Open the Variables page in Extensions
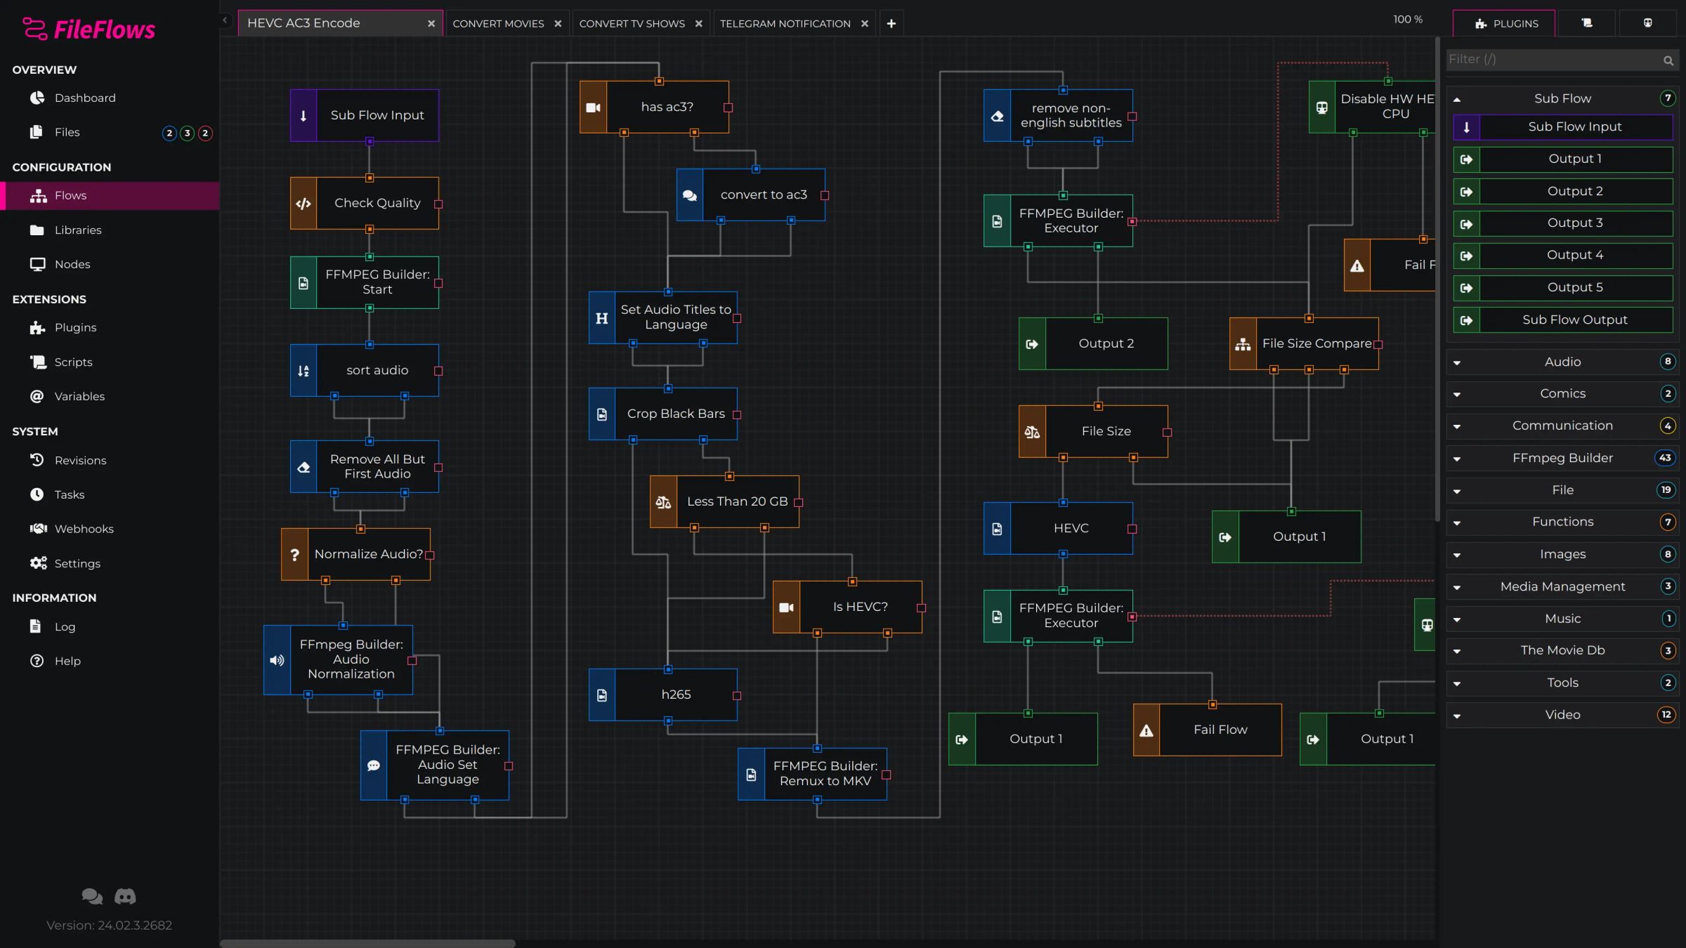The image size is (1686, 948). (x=79, y=396)
